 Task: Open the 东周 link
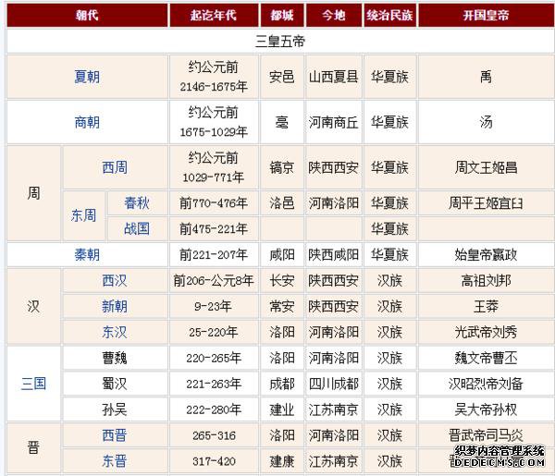(x=83, y=215)
